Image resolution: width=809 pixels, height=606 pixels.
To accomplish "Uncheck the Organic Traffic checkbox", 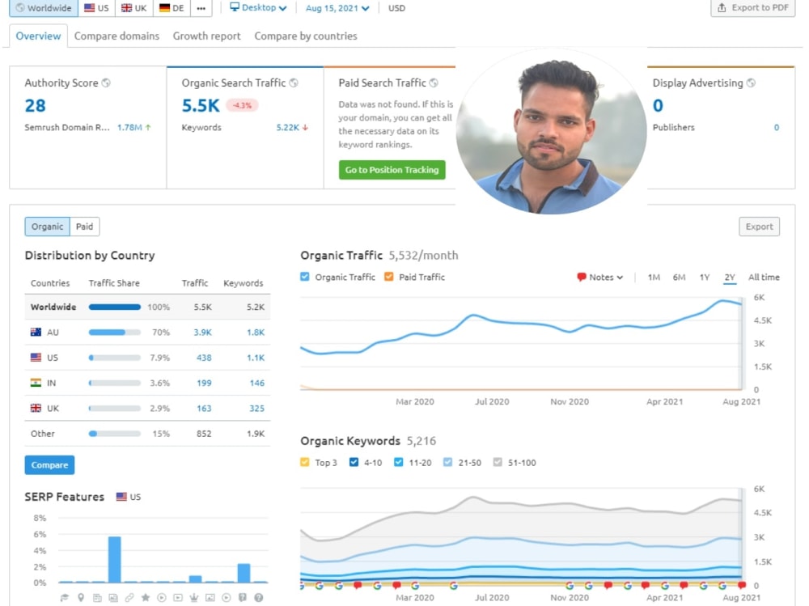I will pyautogui.click(x=305, y=277).
